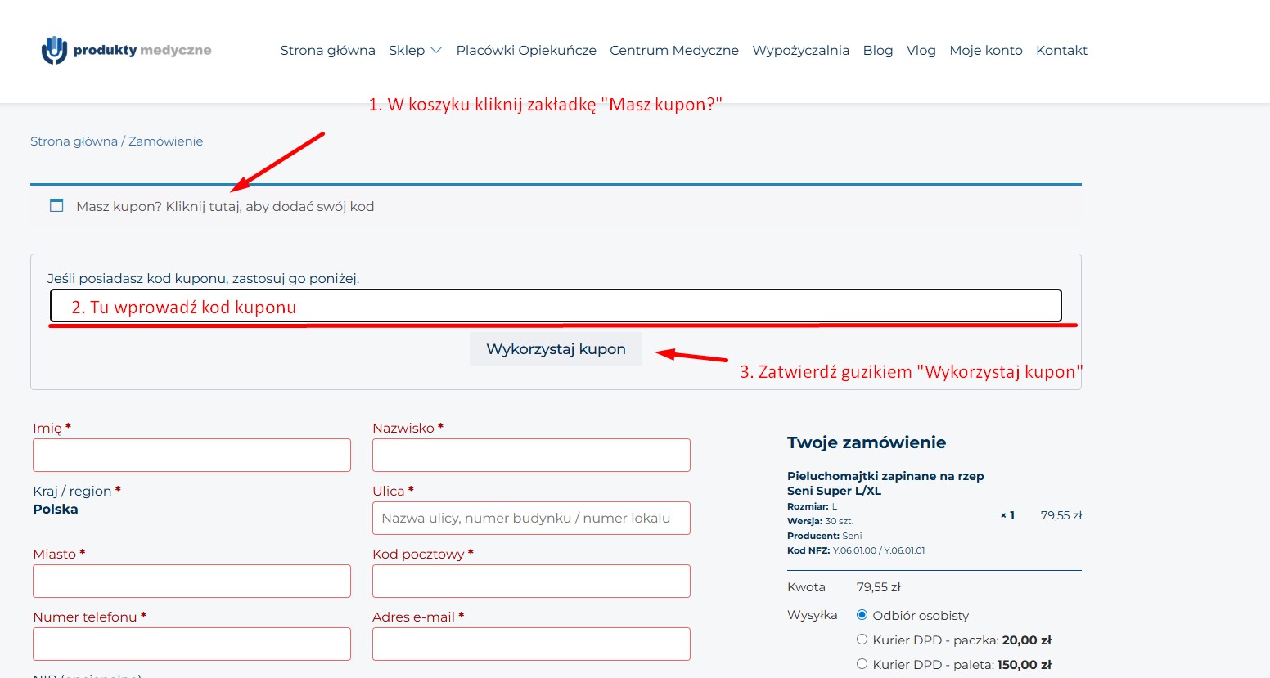Click 'Kliknij tutaj, aby dodać swój kod' link
This screenshot has width=1270, height=678.
pos(269,206)
